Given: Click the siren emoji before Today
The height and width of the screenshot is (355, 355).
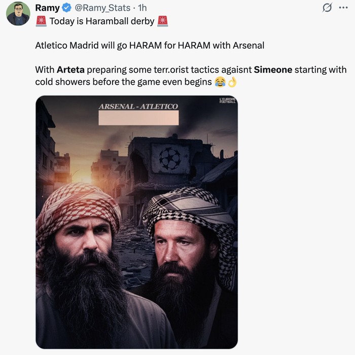Looking at the screenshot, I should click(x=41, y=21).
